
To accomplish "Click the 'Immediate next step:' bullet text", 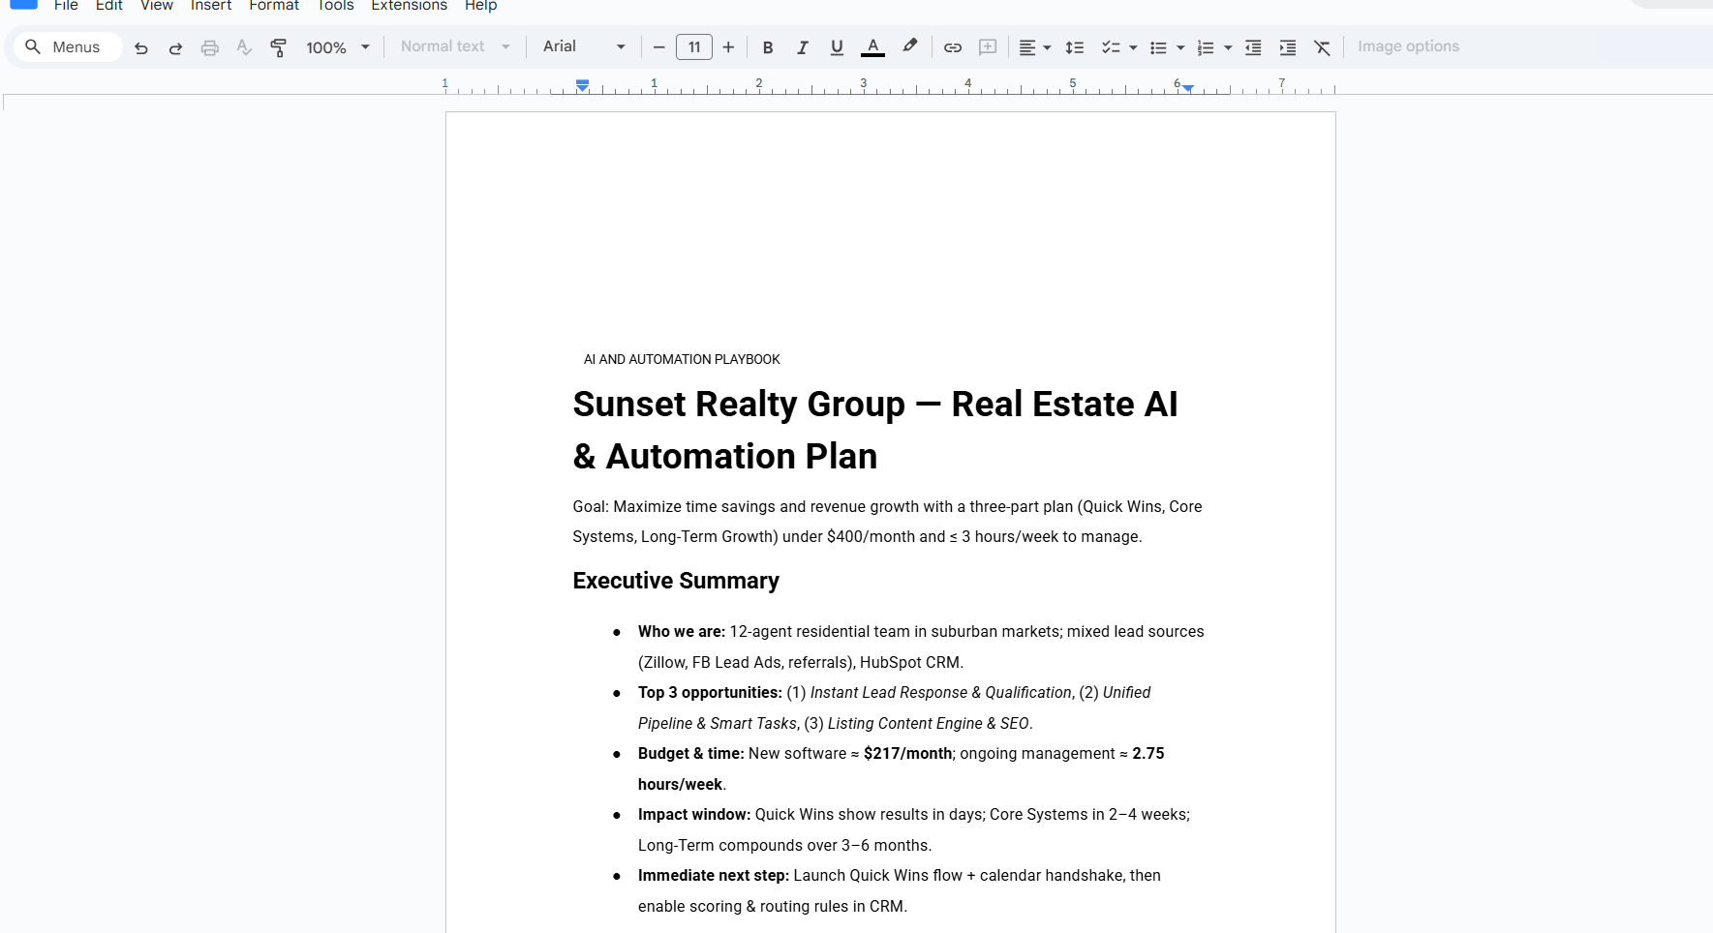I will [x=714, y=876].
